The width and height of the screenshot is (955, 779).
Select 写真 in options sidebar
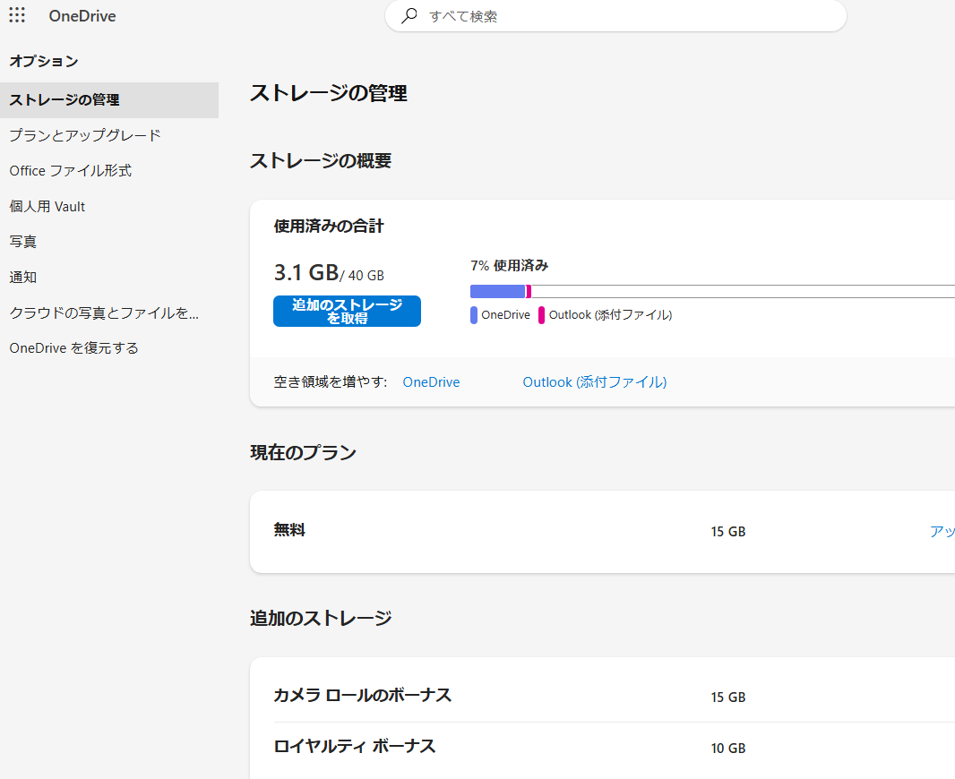pos(23,242)
